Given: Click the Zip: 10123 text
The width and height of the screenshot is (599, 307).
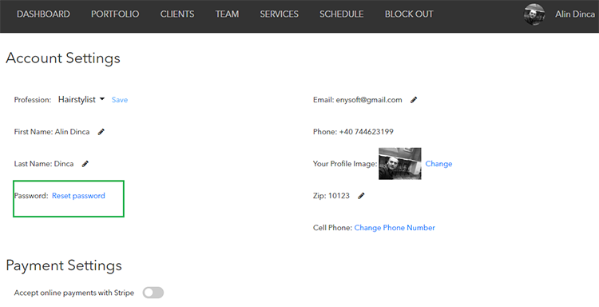Looking at the screenshot, I should pos(331,196).
